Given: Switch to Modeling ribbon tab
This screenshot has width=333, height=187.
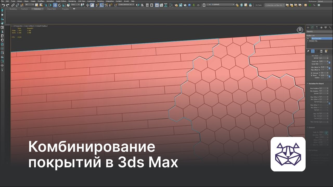Looking at the screenshot, I should point(13,9).
